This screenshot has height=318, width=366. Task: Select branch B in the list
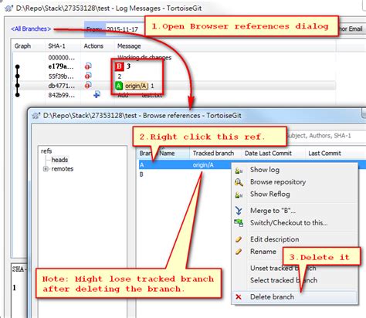coord(141,174)
